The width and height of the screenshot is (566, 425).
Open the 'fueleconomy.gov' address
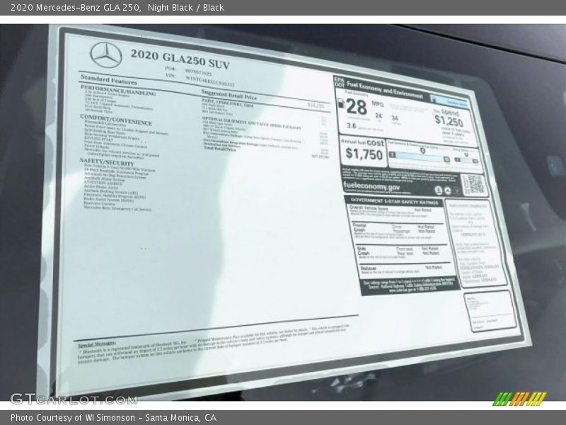[371, 186]
